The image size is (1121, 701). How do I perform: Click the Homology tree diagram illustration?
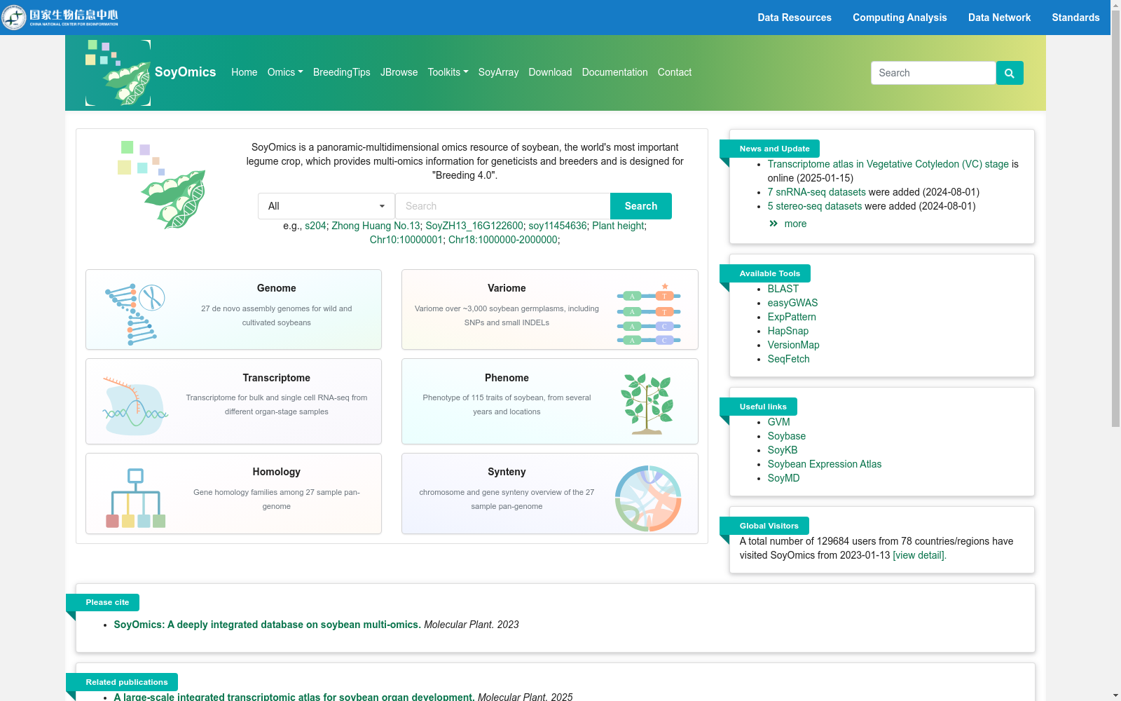pos(135,498)
